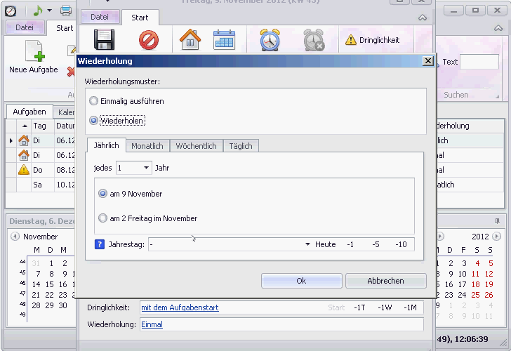
Task: Click the Dringlichkeit warning button
Action: pos(372,40)
